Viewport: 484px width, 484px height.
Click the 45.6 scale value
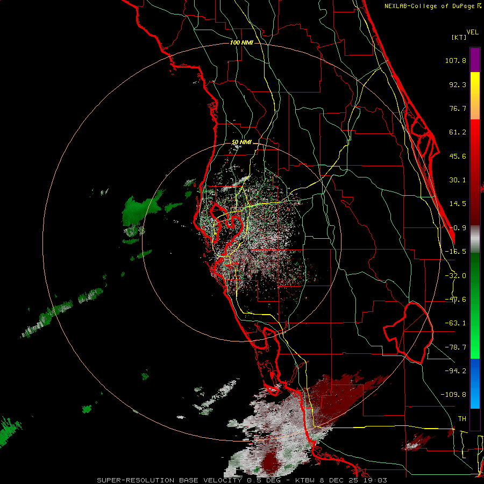(x=458, y=156)
